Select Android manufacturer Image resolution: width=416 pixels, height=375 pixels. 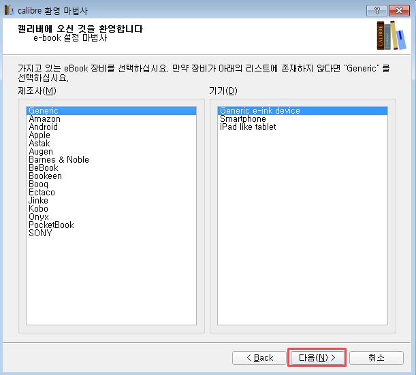click(x=111, y=127)
